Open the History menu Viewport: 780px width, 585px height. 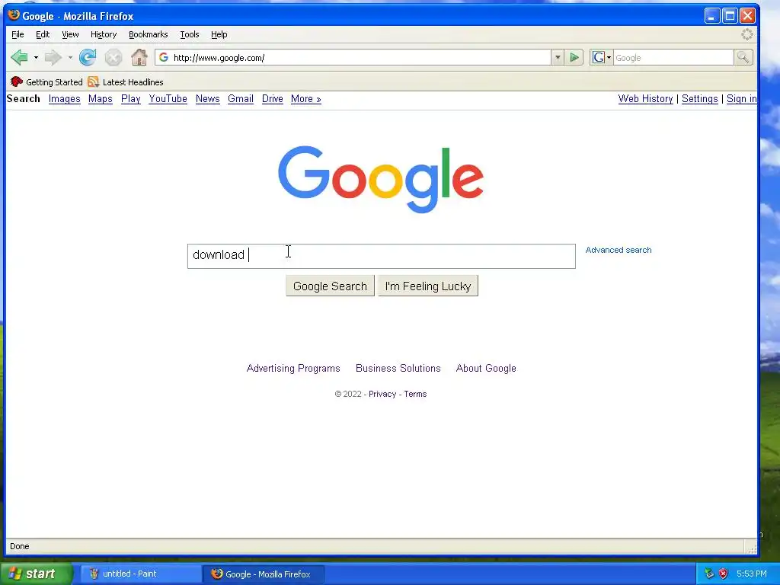[104, 34]
